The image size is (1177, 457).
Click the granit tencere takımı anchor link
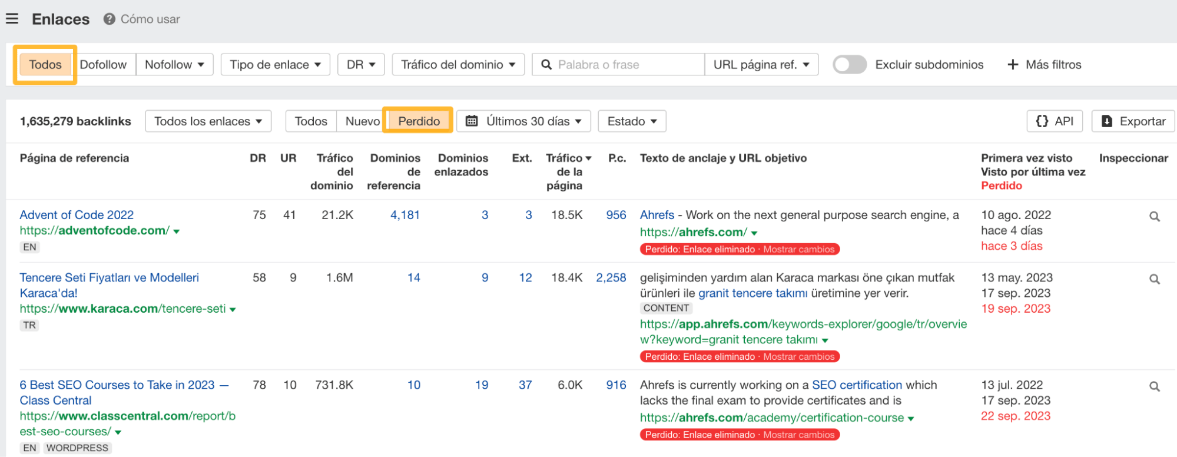(x=752, y=293)
